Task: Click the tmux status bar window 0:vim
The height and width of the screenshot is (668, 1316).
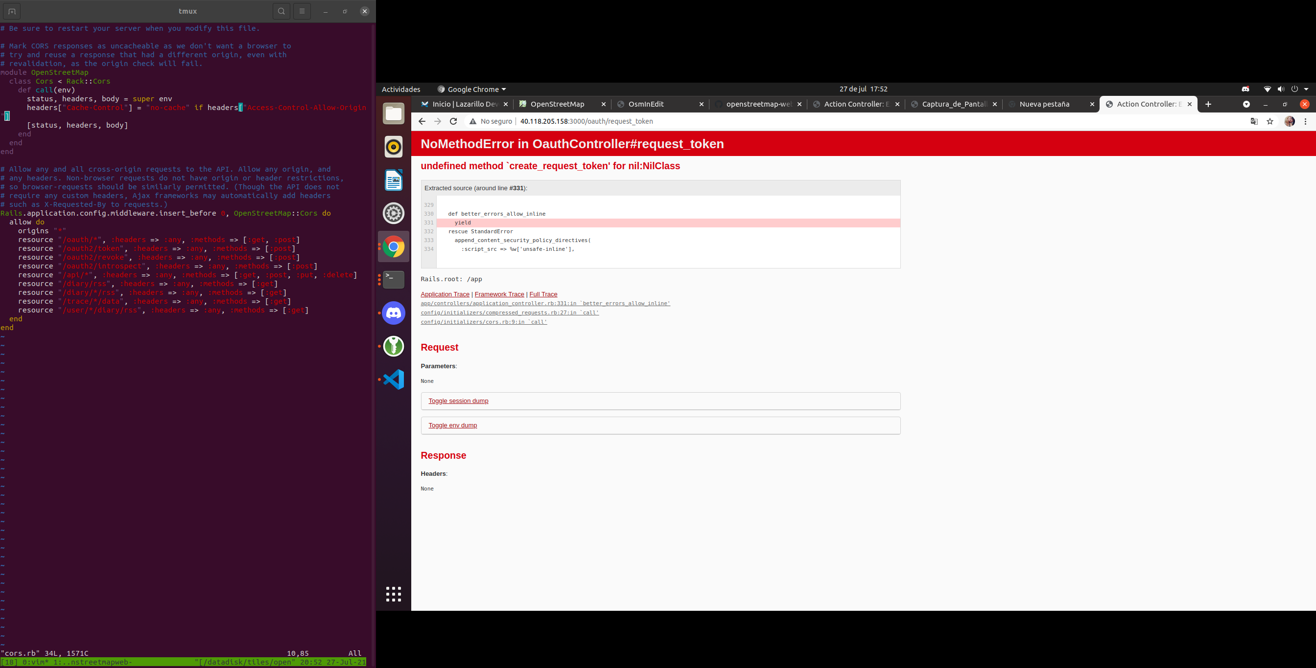Action: coord(35,663)
